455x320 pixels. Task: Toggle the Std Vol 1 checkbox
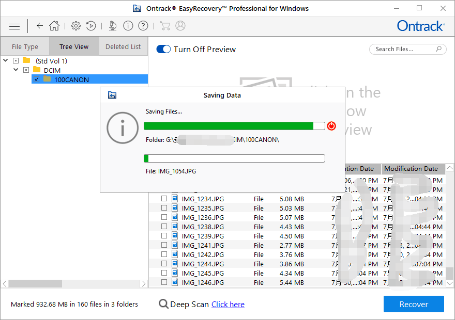click(x=16, y=60)
